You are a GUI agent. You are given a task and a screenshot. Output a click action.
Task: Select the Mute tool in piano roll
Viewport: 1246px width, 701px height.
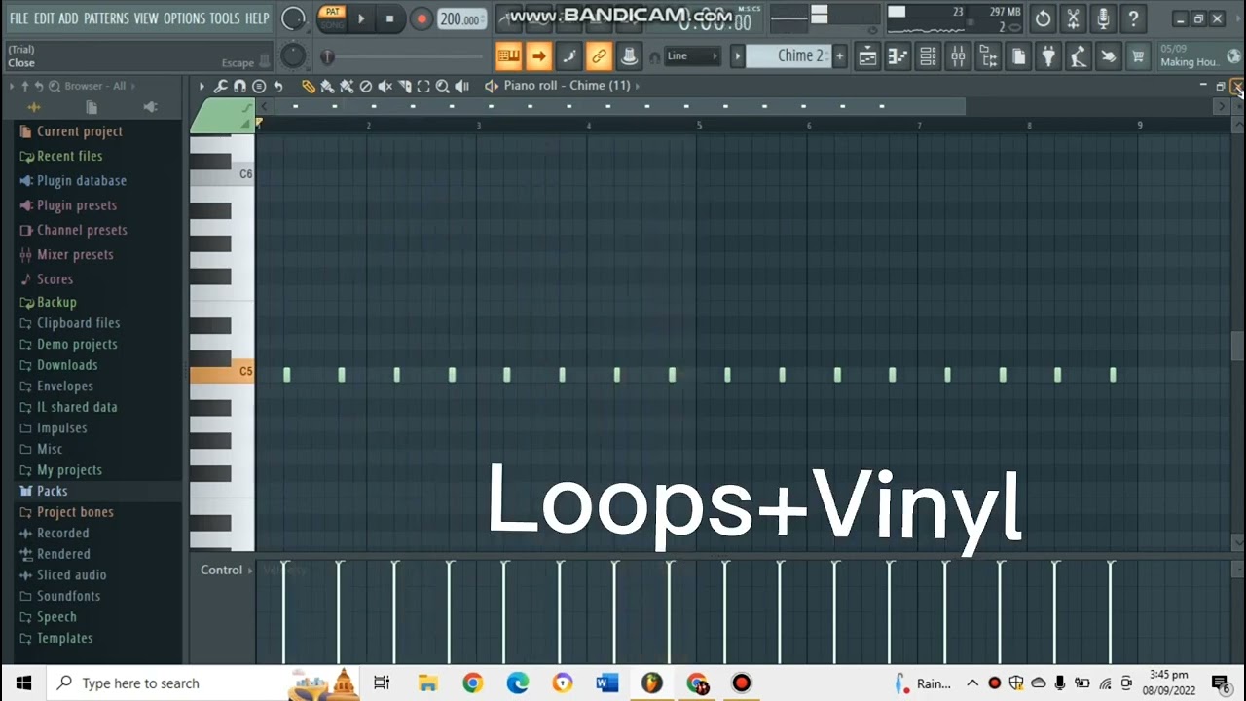click(x=385, y=86)
